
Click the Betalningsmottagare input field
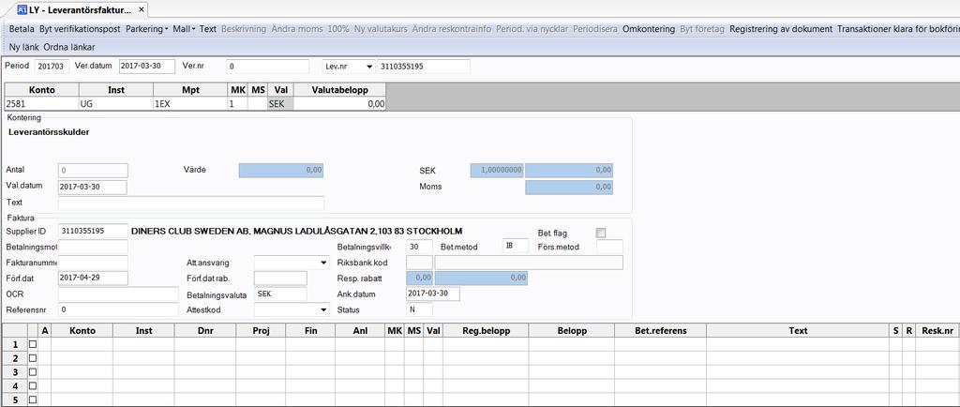tap(93, 247)
